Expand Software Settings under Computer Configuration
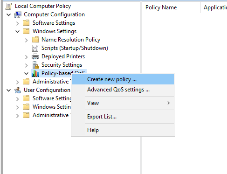The height and width of the screenshot is (174, 227). [18, 23]
